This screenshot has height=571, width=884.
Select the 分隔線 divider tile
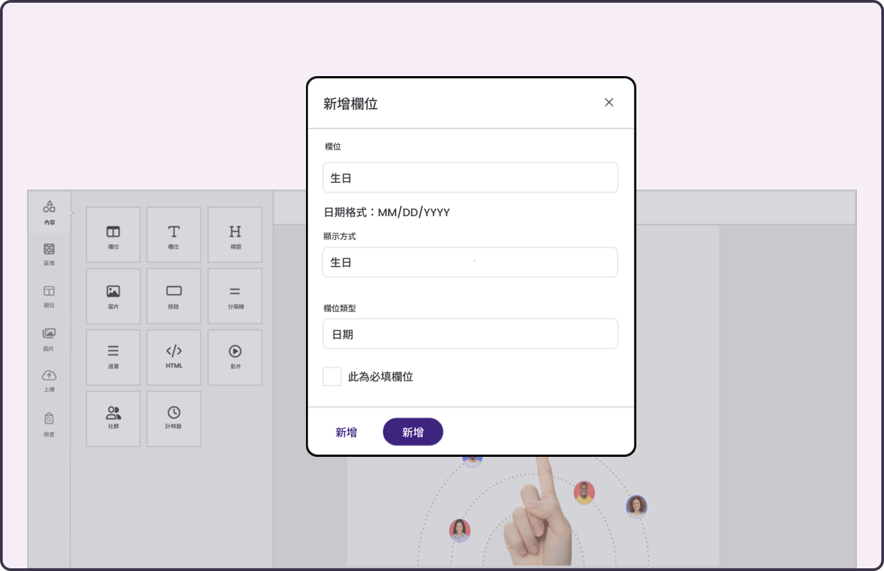[x=235, y=296]
